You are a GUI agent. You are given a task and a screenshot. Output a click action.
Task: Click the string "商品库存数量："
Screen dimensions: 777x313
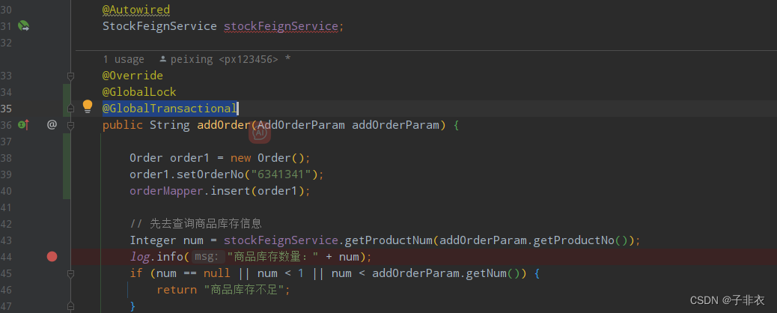click(x=273, y=257)
